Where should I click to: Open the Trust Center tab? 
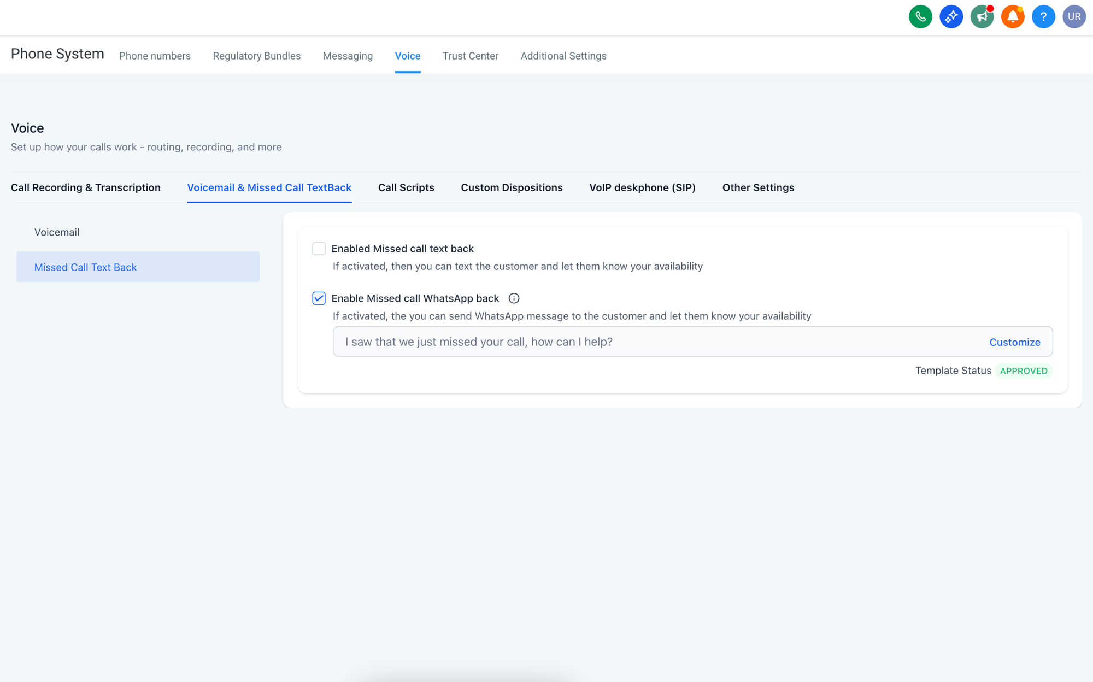click(x=470, y=56)
